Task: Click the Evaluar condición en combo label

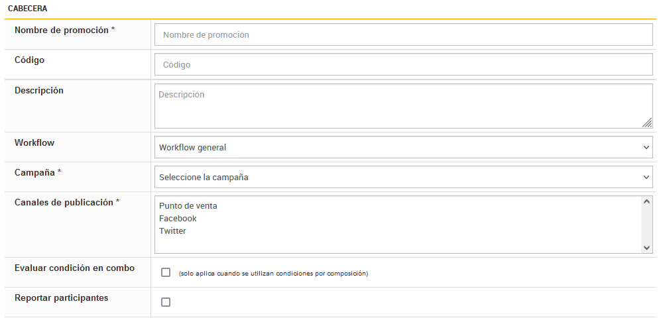Action: (x=74, y=268)
